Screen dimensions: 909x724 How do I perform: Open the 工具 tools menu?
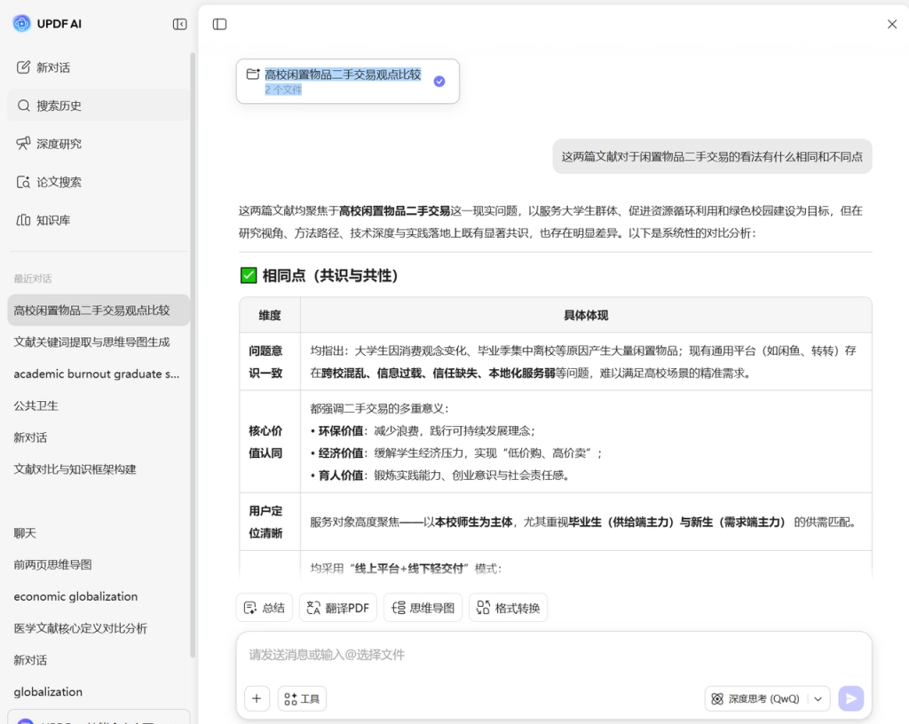point(302,698)
